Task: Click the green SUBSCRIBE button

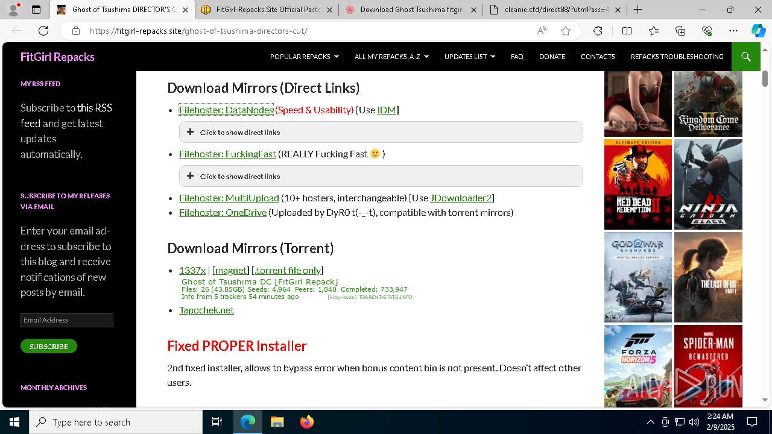Action: 49,346
